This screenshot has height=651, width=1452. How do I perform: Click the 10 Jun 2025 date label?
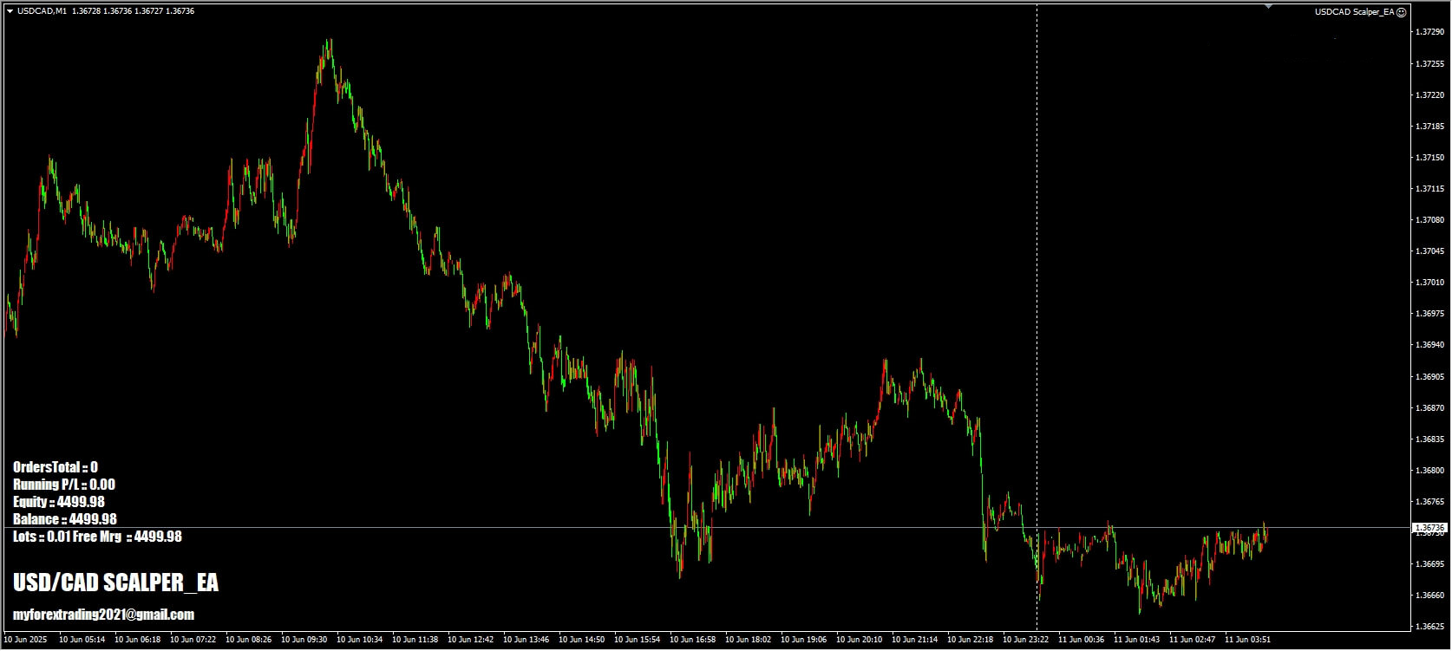pos(26,640)
